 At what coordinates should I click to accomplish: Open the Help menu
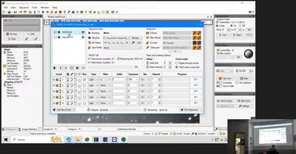(x=55, y=8)
